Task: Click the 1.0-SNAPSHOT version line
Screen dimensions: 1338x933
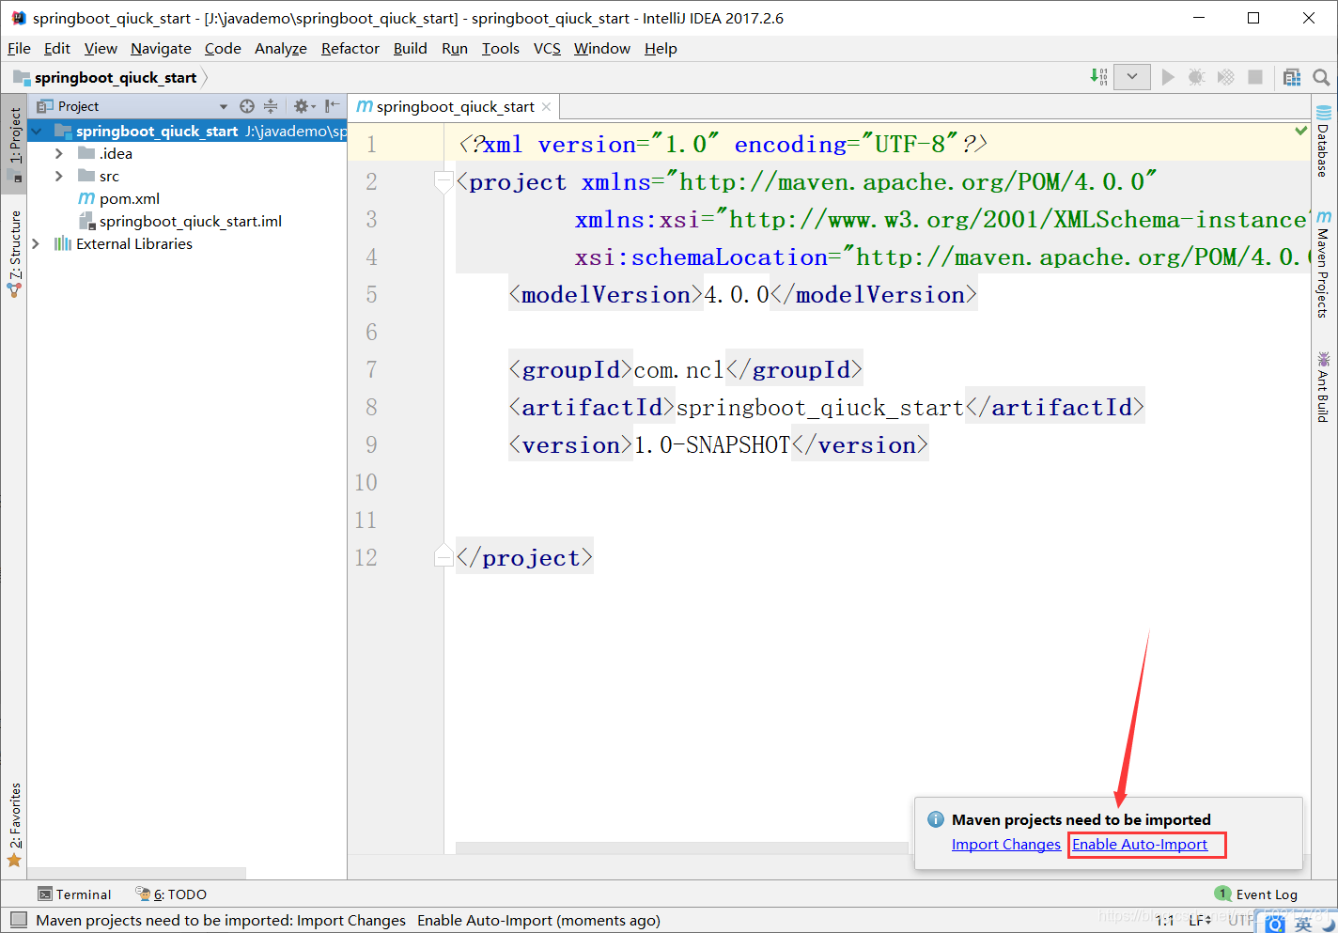Action: point(718,444)
